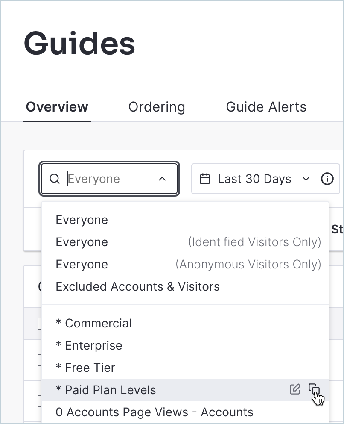Image resolution: width=344 pixels, height=424 pixels.
Task: Collapse the segment dropdown using its up chevron
Action: (x=162, y=179)
